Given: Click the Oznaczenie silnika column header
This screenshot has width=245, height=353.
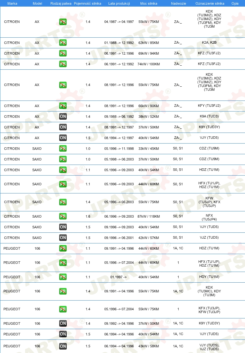Looking at the screenshot, I should coord(210,3).
